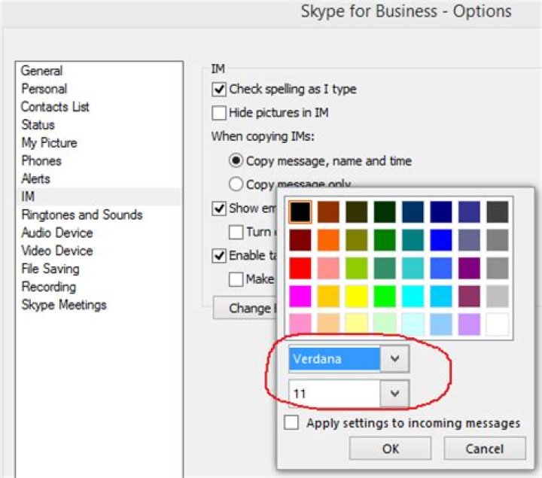Screen dimensions: 542x478
Task: Go to Status settings
Action: tap(38, 125)
